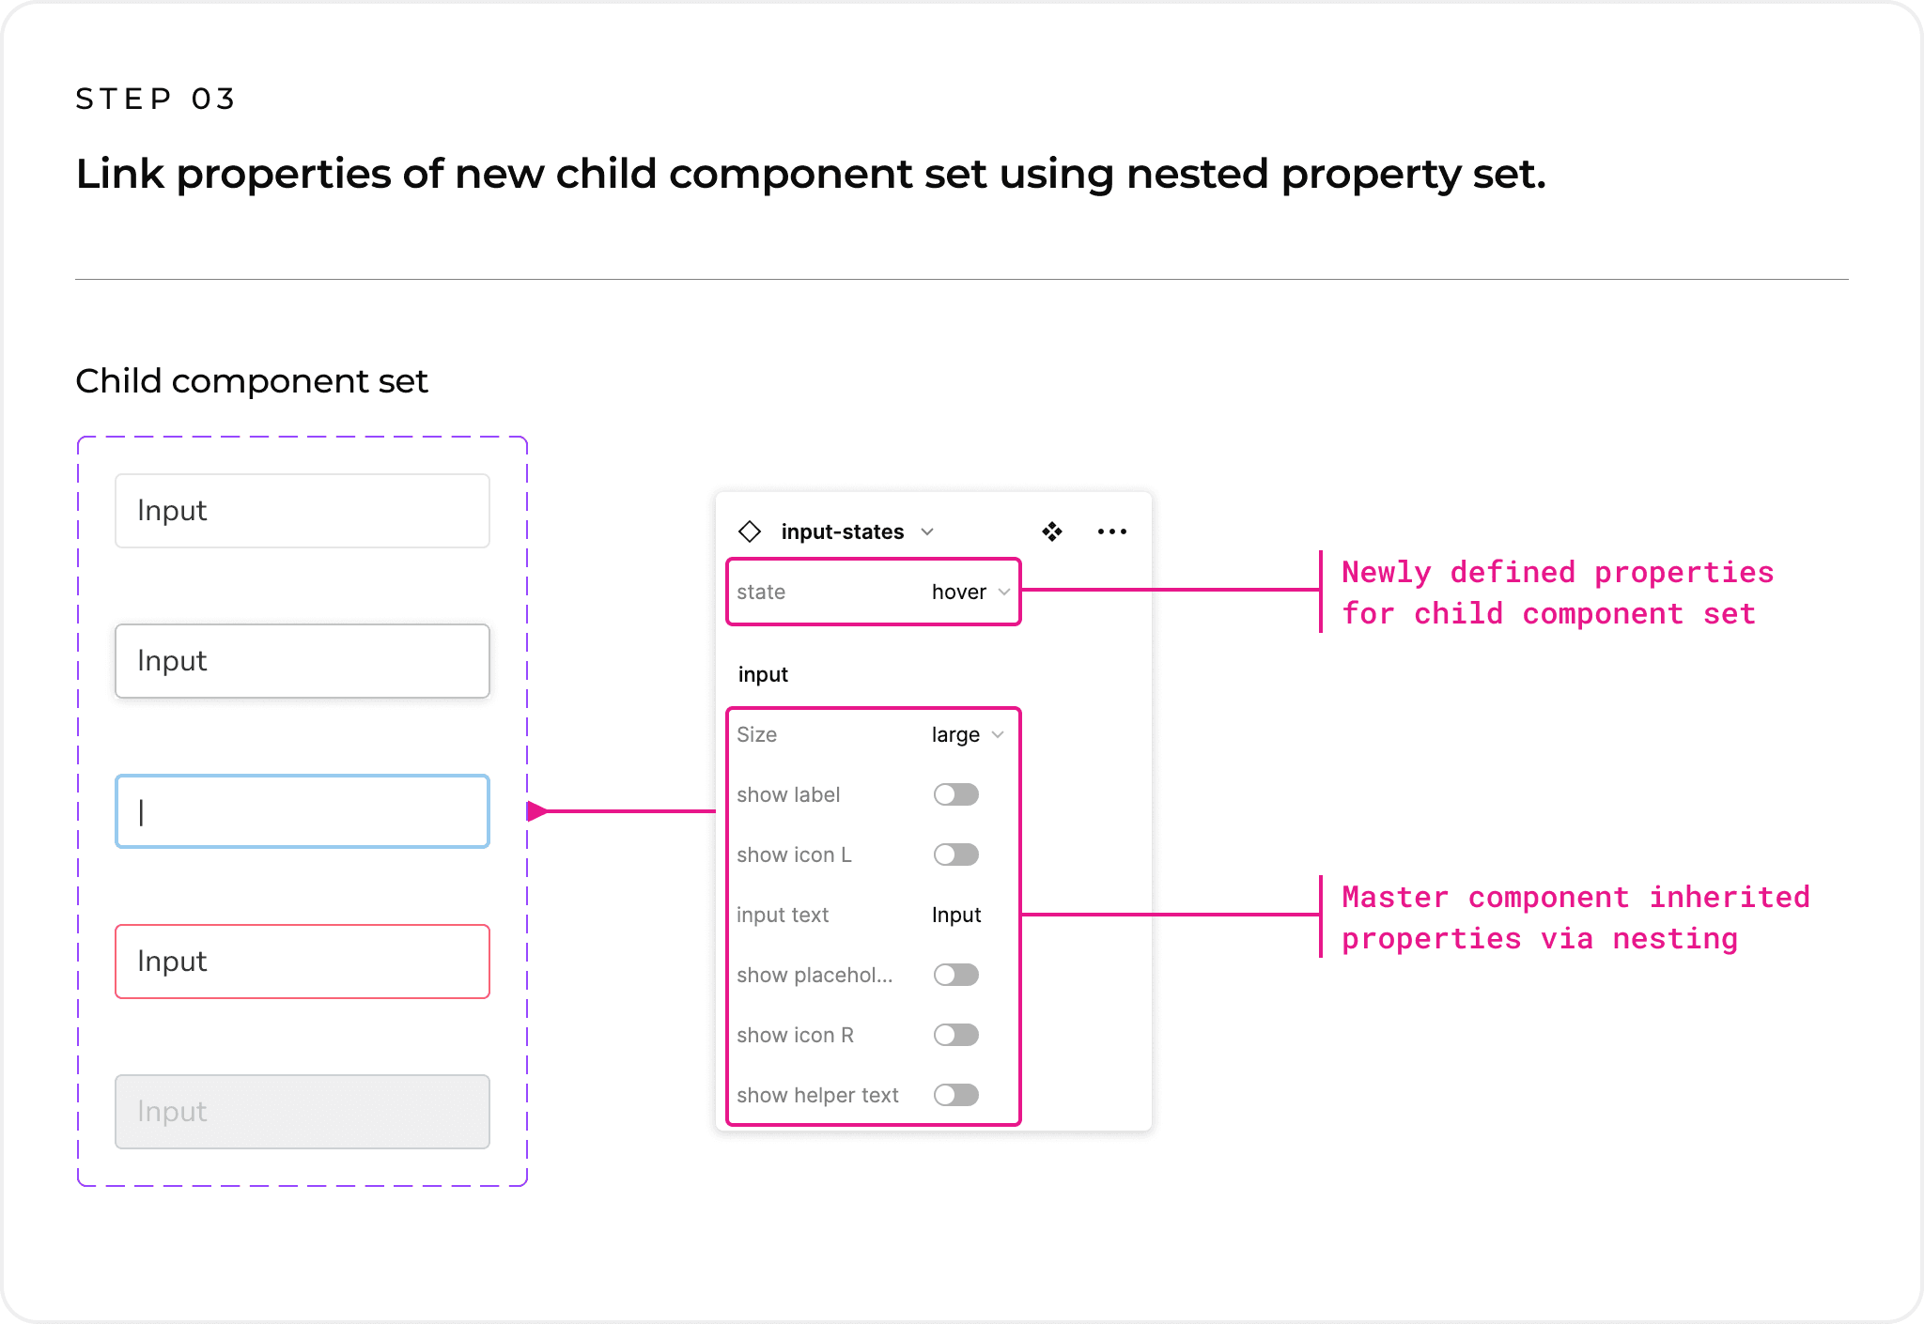Click the input section heading
This screenshot has width=1924, height=1324.
click(763, 674)
